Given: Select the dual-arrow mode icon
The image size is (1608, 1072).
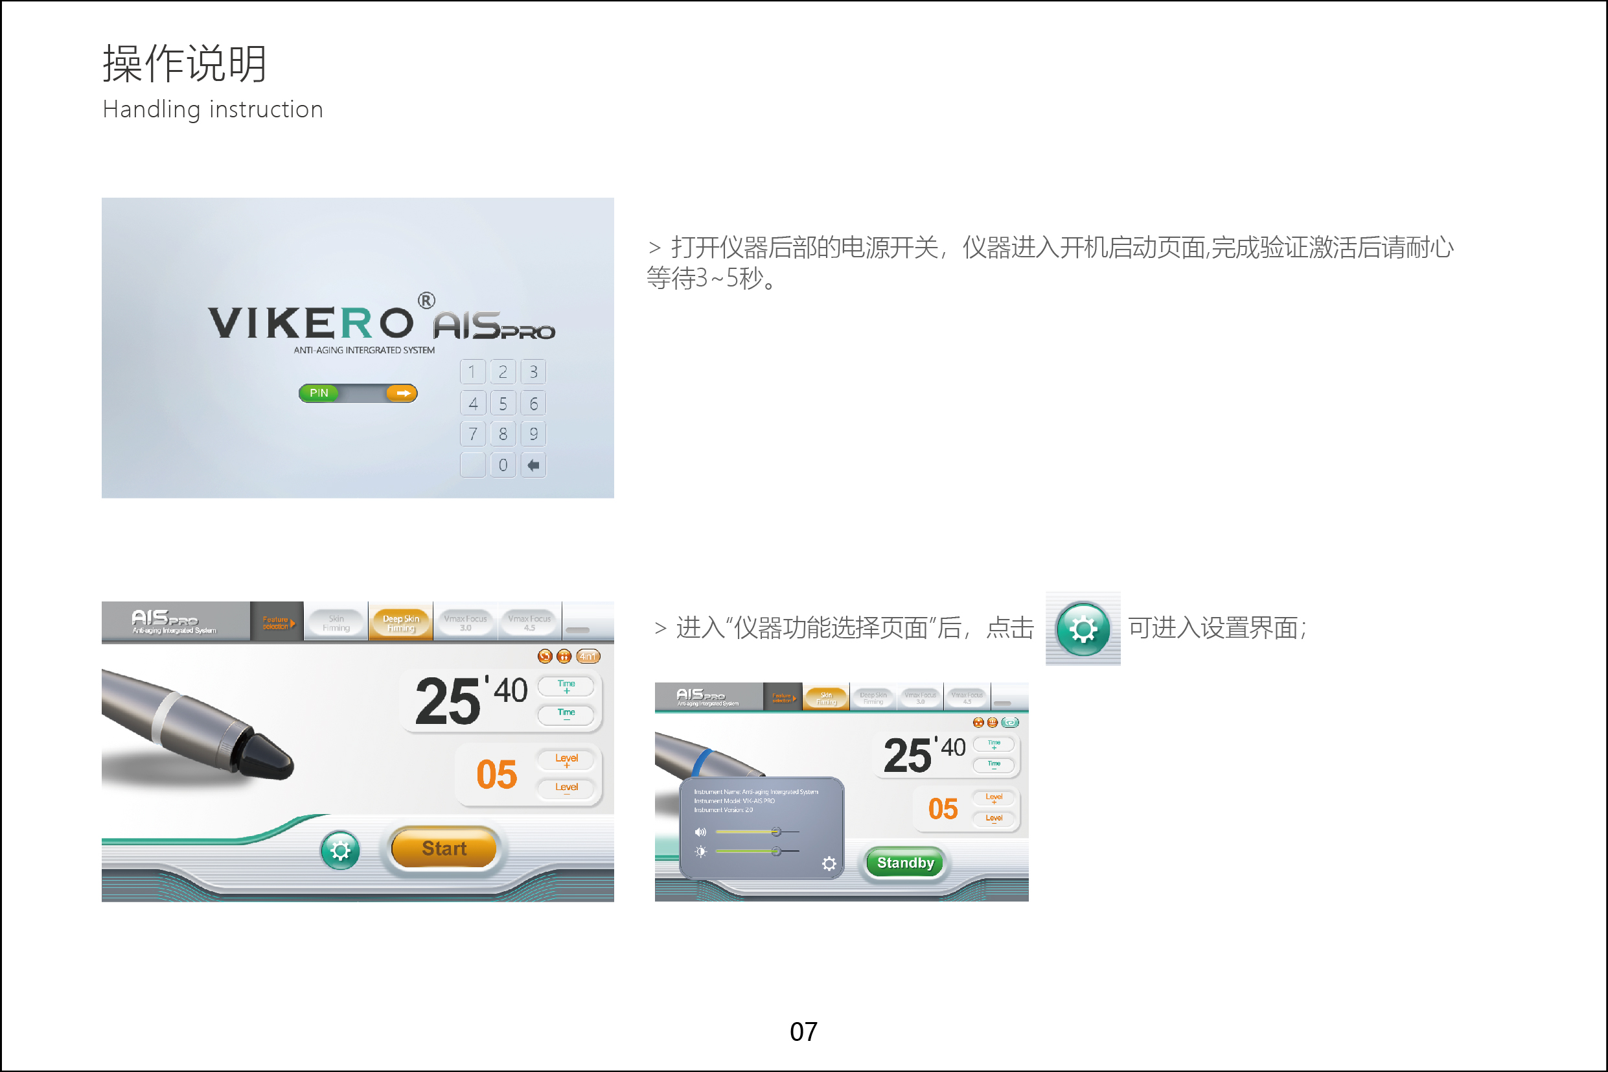Looking at the screenshot, I should coord(564,657).
